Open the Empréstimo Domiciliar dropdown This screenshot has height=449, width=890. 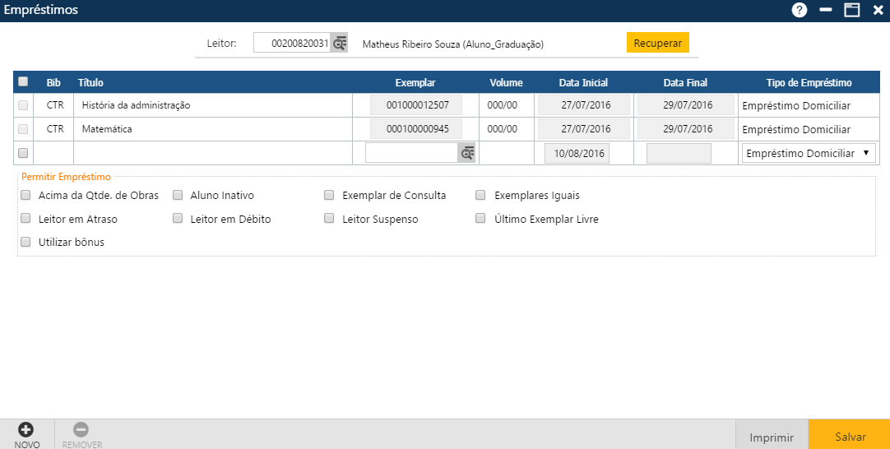point(808,154)
